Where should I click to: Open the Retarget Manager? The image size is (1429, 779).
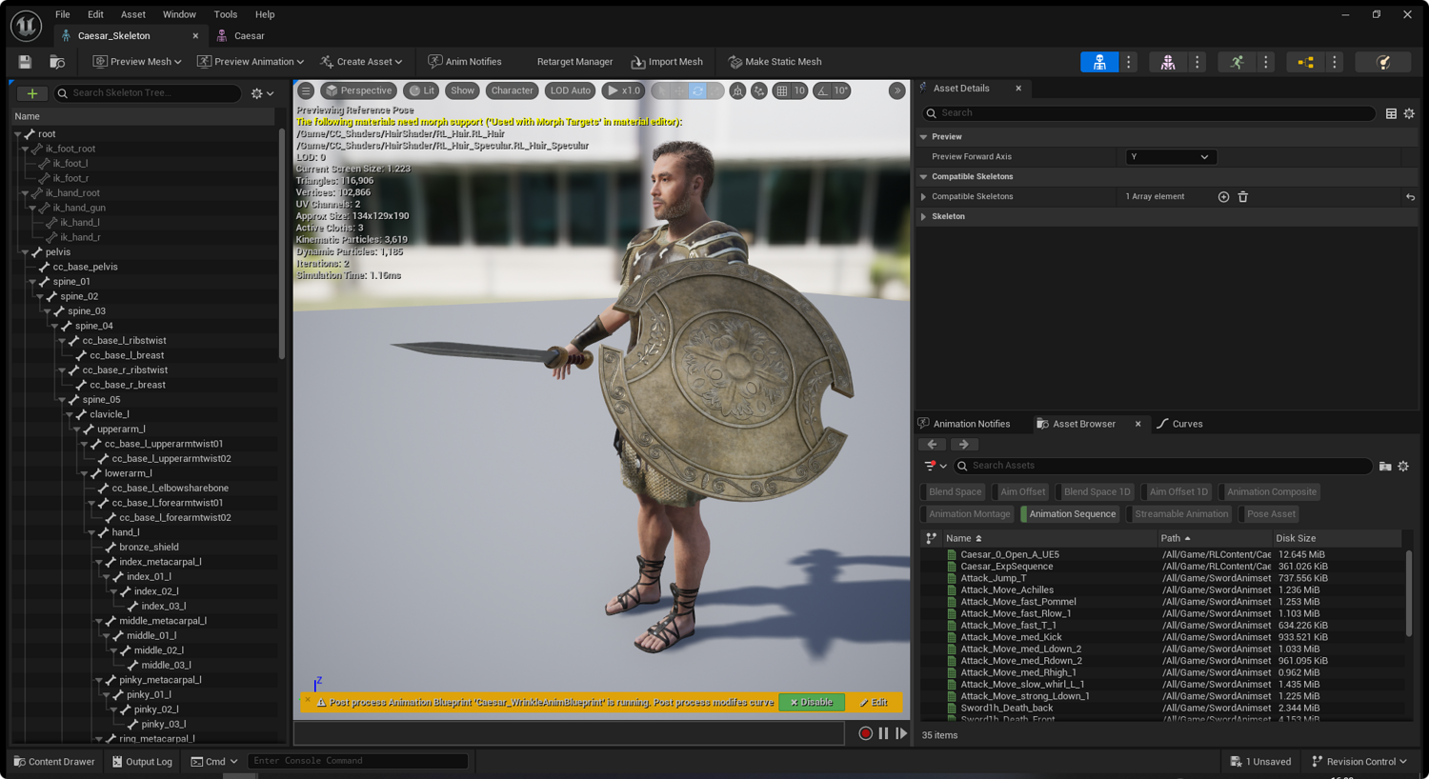tap(574, 62)
